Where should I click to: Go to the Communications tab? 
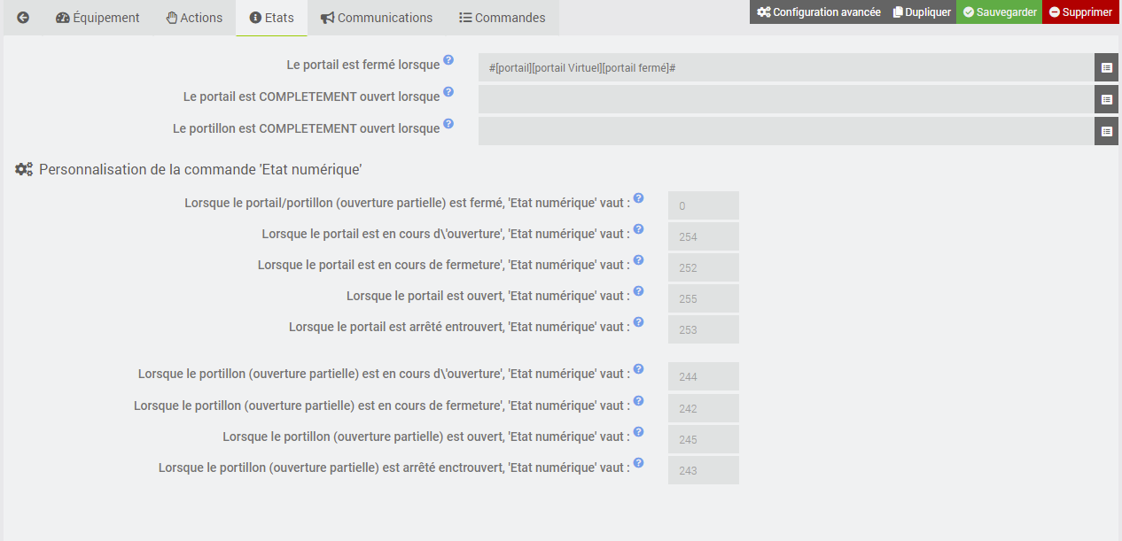377,18
